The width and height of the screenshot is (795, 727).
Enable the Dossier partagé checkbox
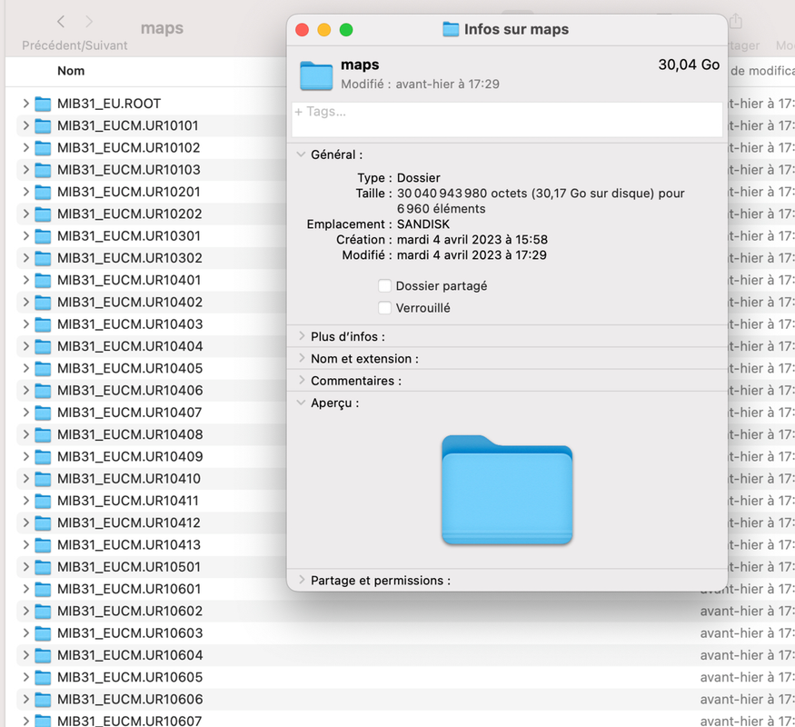click(x=384, y=286)
